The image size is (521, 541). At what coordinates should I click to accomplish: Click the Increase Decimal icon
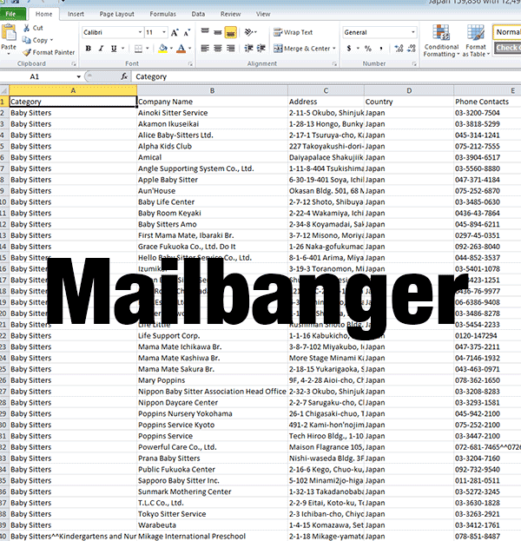(399, 49)
